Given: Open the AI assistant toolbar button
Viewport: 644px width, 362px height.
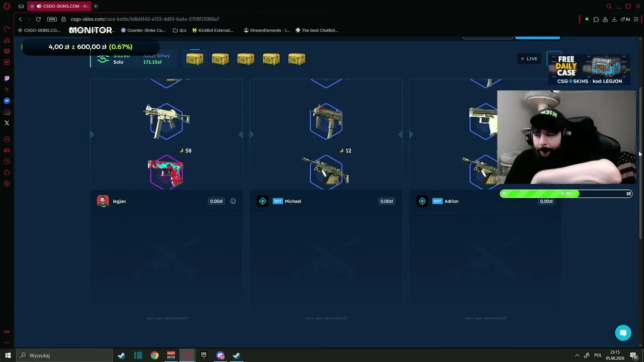Looking at the screenshot, I should 625,19.
